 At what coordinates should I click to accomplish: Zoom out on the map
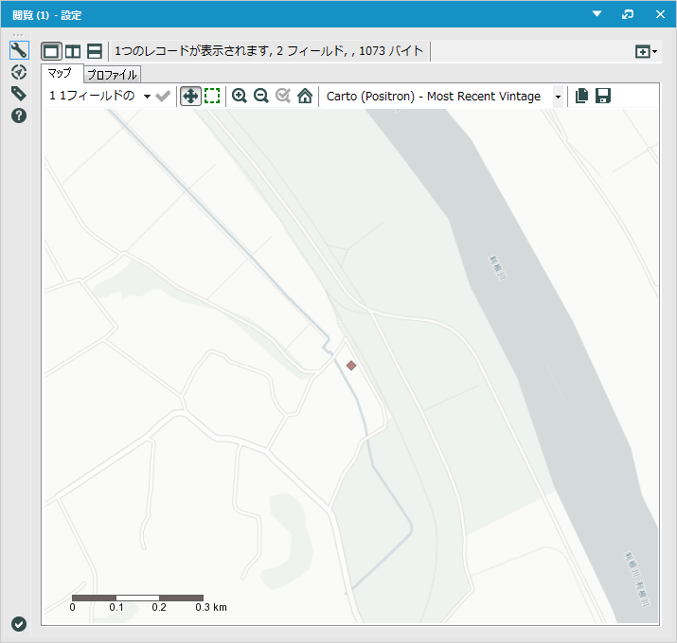260,96
